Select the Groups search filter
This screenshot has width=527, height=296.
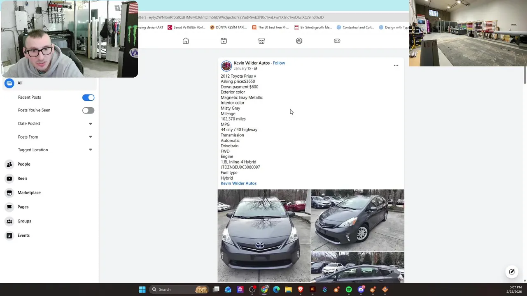49,221
